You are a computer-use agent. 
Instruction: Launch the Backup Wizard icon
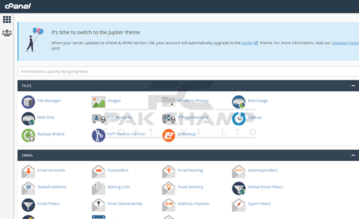28,135
